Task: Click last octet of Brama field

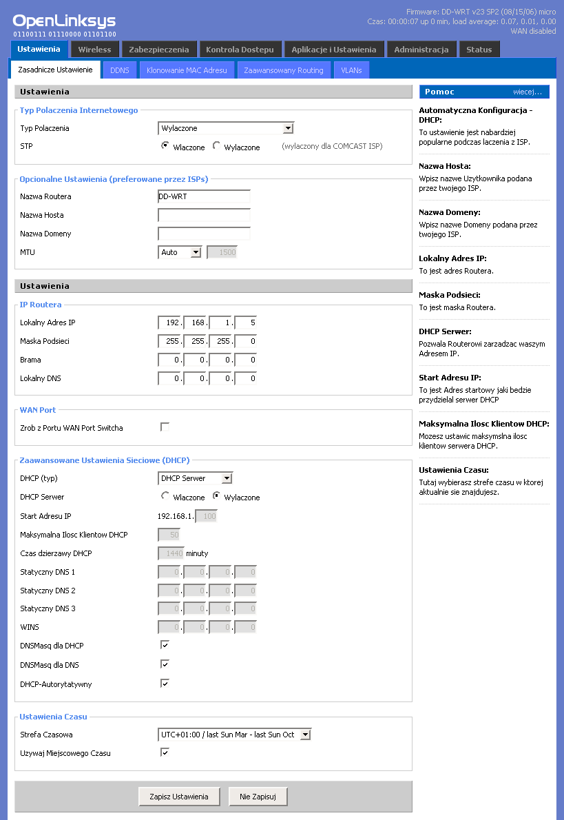Action: (246, 360)
